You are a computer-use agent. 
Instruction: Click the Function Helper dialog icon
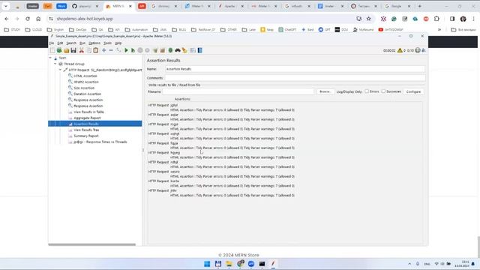(193, 50)
